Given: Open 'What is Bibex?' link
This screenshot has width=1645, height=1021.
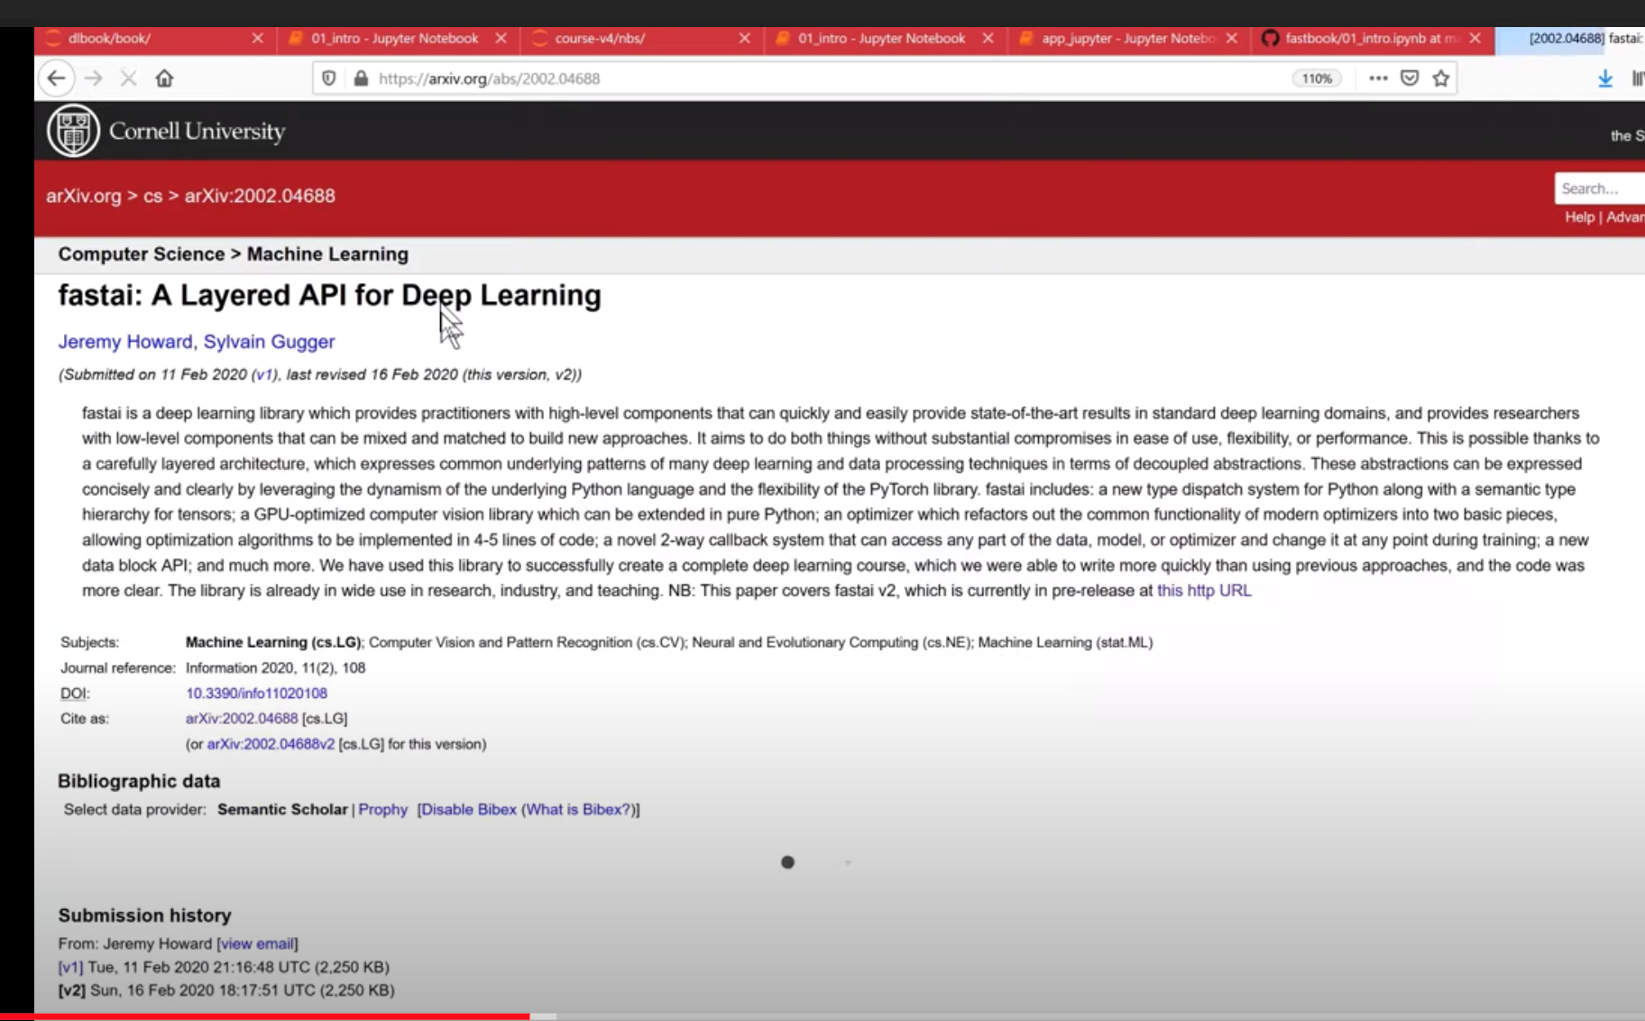Looking at the screenshot, I should [x=578, y=809].
